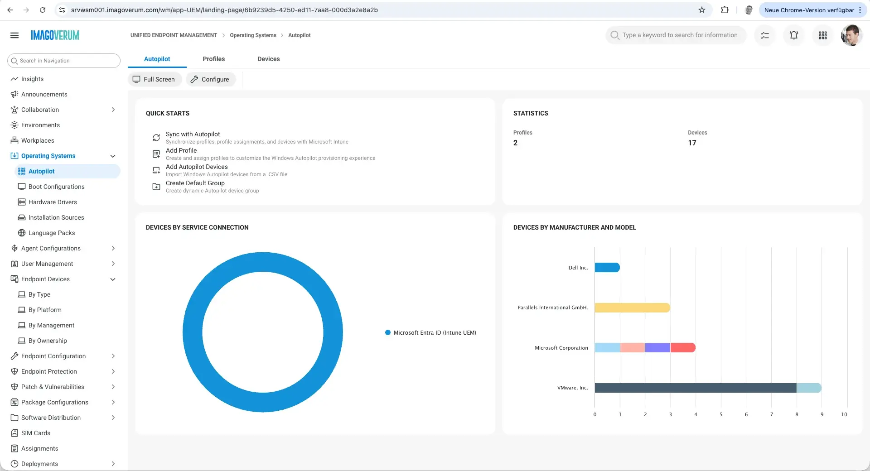The height and width of the screenshot is (471, 870).
Task: Collapse the Endpoint Devices section
Action: [113, 279]
